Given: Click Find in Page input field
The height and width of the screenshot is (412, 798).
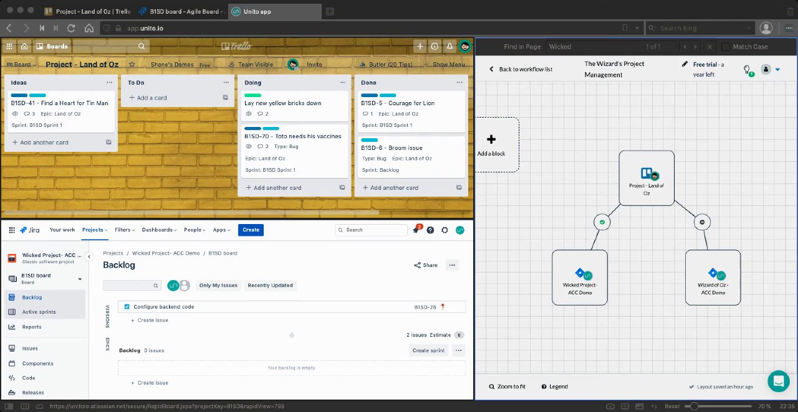Looking at the screenshot, I should [612, 47].
